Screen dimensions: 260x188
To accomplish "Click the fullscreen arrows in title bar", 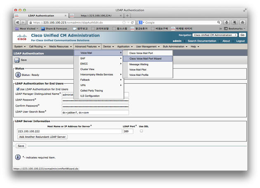I will [x=245, y=10].
